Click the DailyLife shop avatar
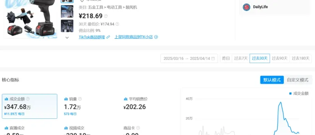Viewport: 315px width, 135px height. click(x=246, y=7)
